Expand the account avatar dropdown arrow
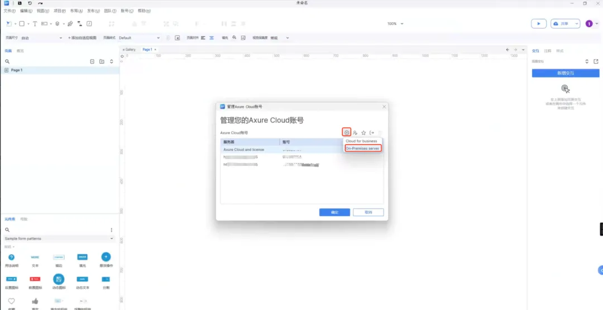Image resolution: width=603 pixels, height=310 pixels. pyautogui.click(x=597, y=23)
